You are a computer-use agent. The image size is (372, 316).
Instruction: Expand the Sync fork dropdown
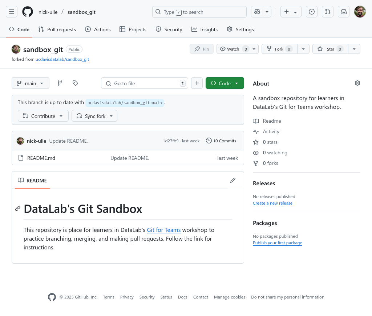pyautogui.click(x=94, y=116)
